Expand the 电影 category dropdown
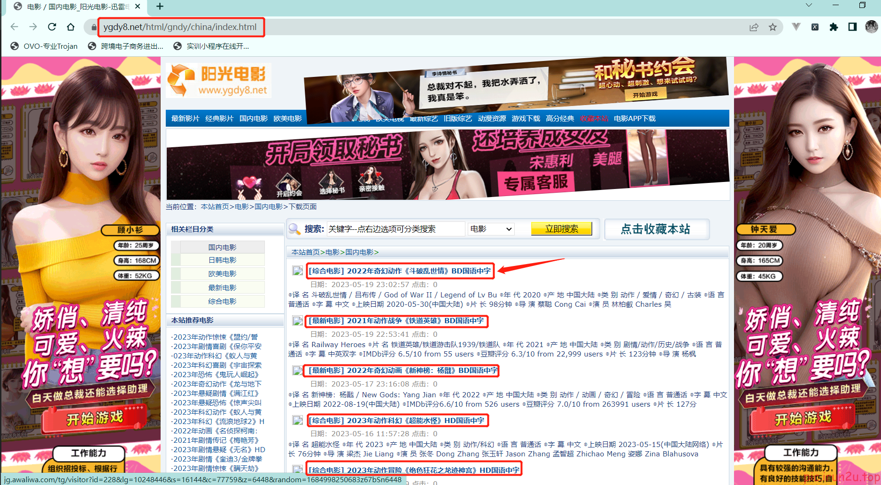The image size is (881, 485). 491,229
